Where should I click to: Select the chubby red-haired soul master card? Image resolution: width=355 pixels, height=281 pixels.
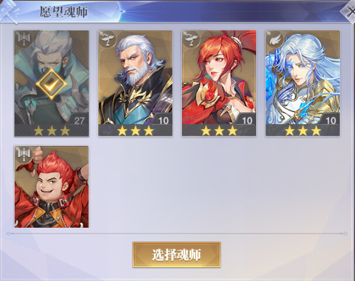tap(51, 187)
